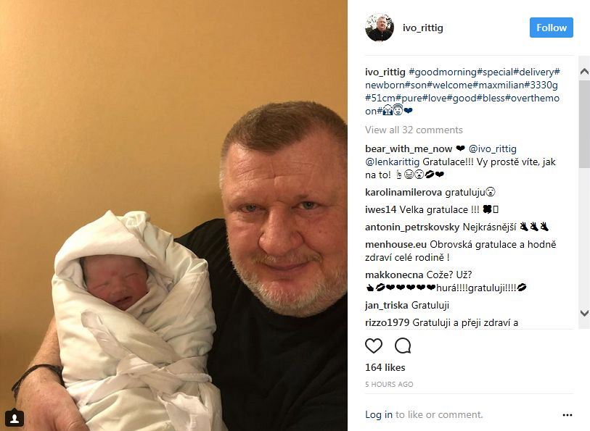Open menhouse.eu commenter profile
The width and height of the screenshot is (590, 431).
tap(396, 245)
